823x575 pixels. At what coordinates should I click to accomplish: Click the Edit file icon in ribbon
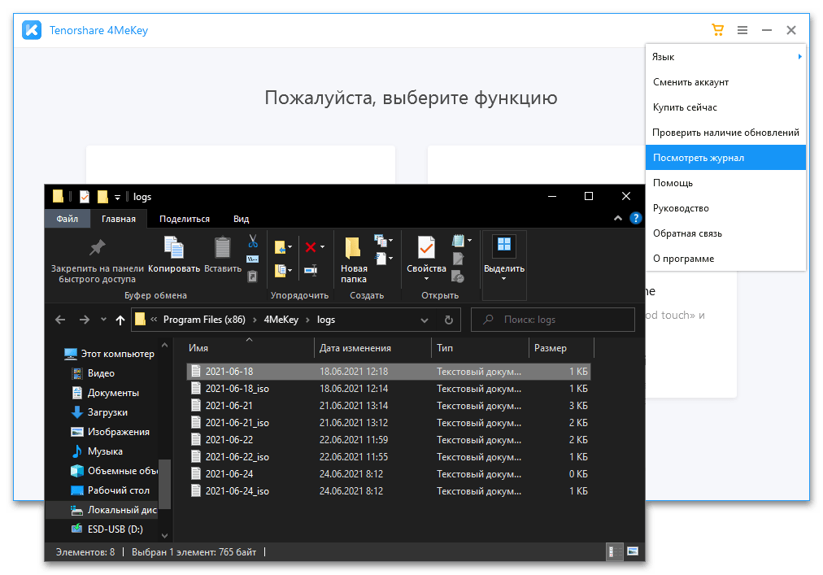click(458, 259)
